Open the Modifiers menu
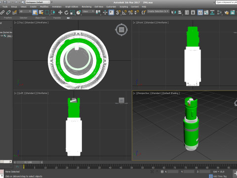 pyautogui.click(x=44, y=7)
